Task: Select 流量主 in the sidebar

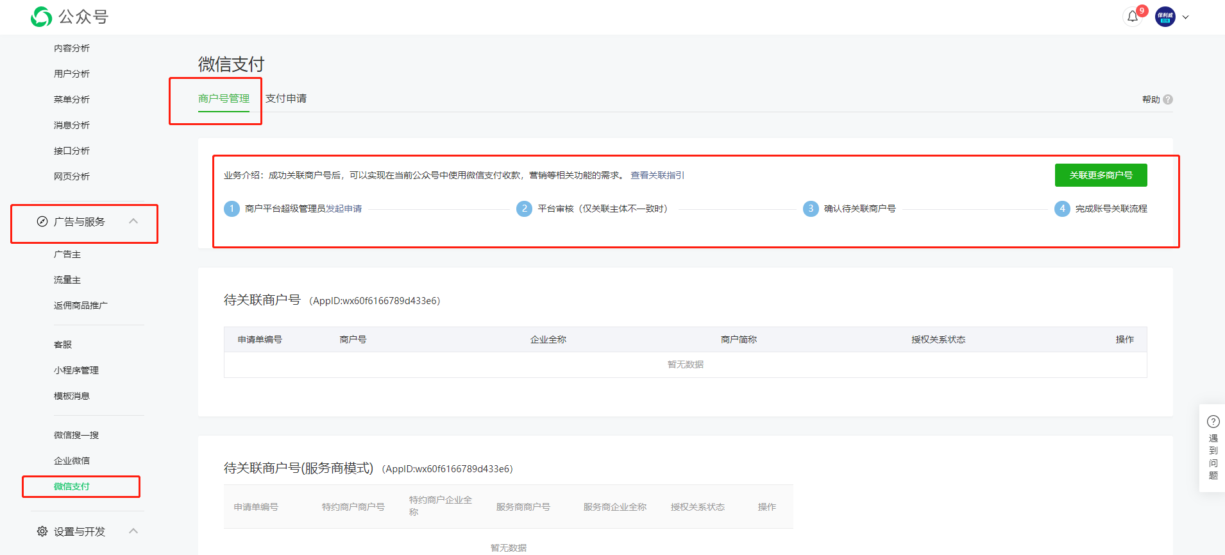Action: coord(67,280)
